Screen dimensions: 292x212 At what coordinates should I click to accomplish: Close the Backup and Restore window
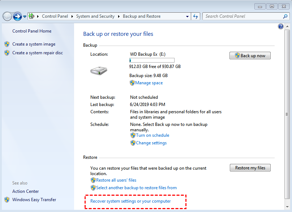(284, 7)
